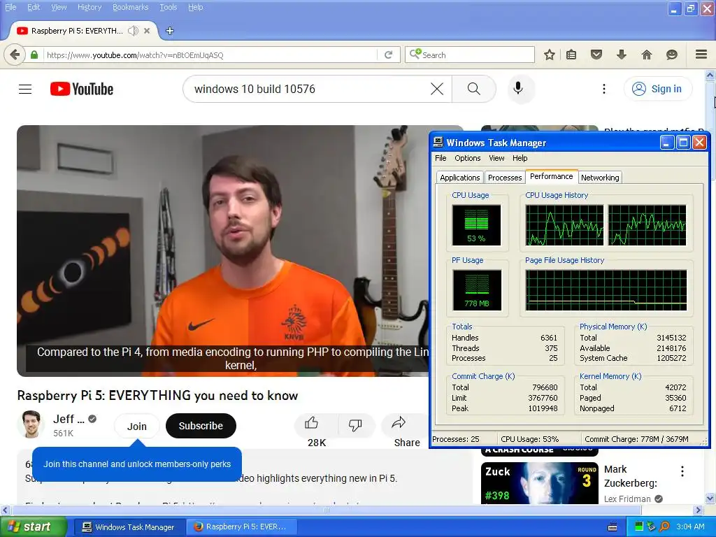Run search with the magnifier button

(x=474, y=89)
